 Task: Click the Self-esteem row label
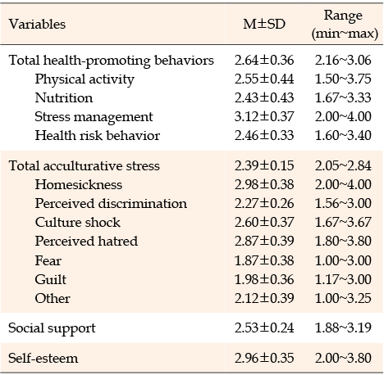[x=43, y=358]
